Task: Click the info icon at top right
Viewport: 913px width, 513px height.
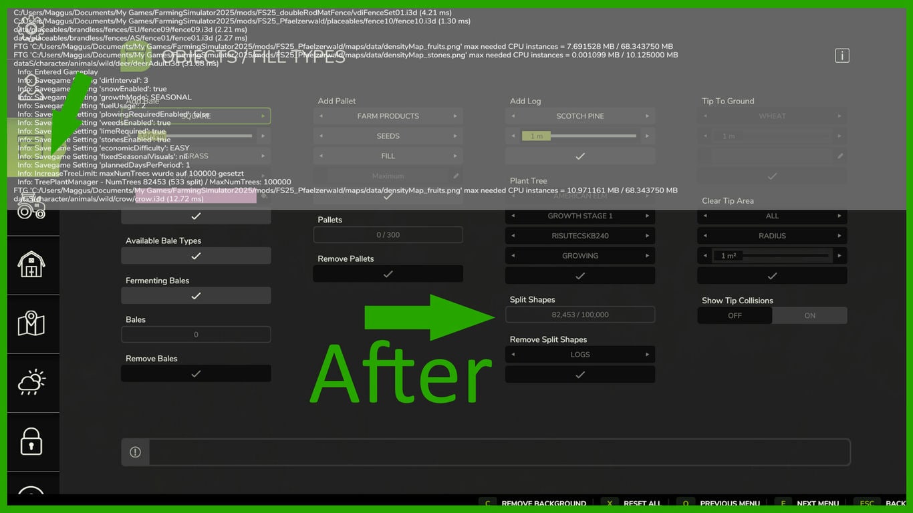Action: coord(842,56)
